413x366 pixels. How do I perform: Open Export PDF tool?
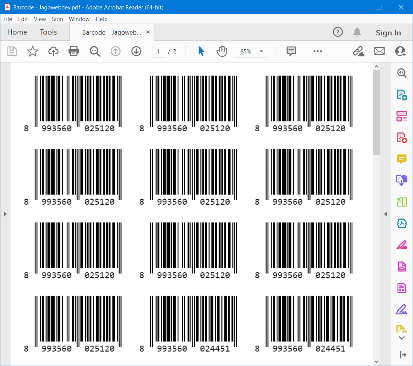402,95
